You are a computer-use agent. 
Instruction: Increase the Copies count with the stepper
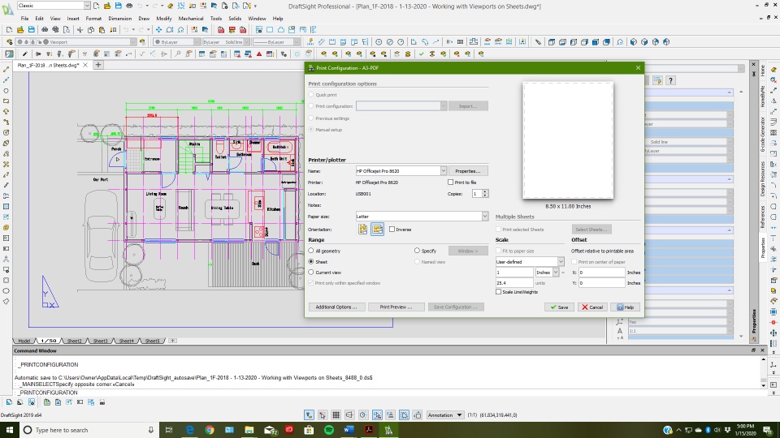(x=486, y=191)
